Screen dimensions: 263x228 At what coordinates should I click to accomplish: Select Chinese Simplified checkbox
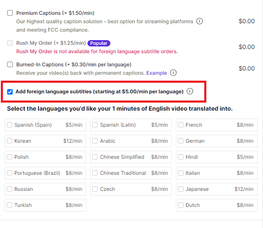95,157
